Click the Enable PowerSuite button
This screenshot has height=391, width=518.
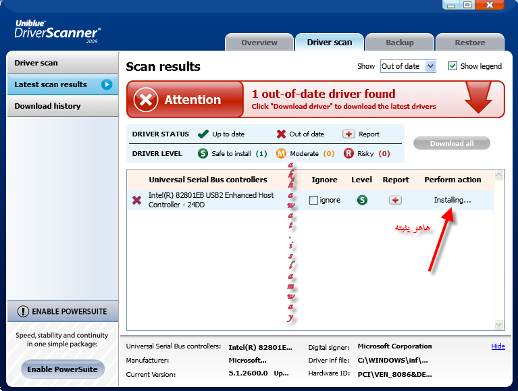point(62,369)
